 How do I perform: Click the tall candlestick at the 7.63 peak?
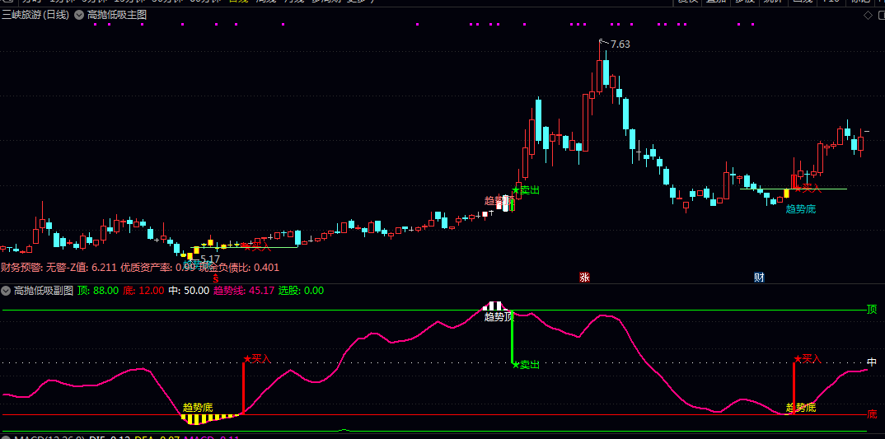[599, 67]
